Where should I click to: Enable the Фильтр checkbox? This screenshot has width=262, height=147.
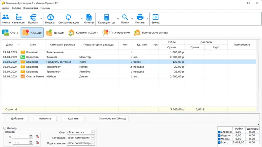pyautogui.click(x=5, y=128)
